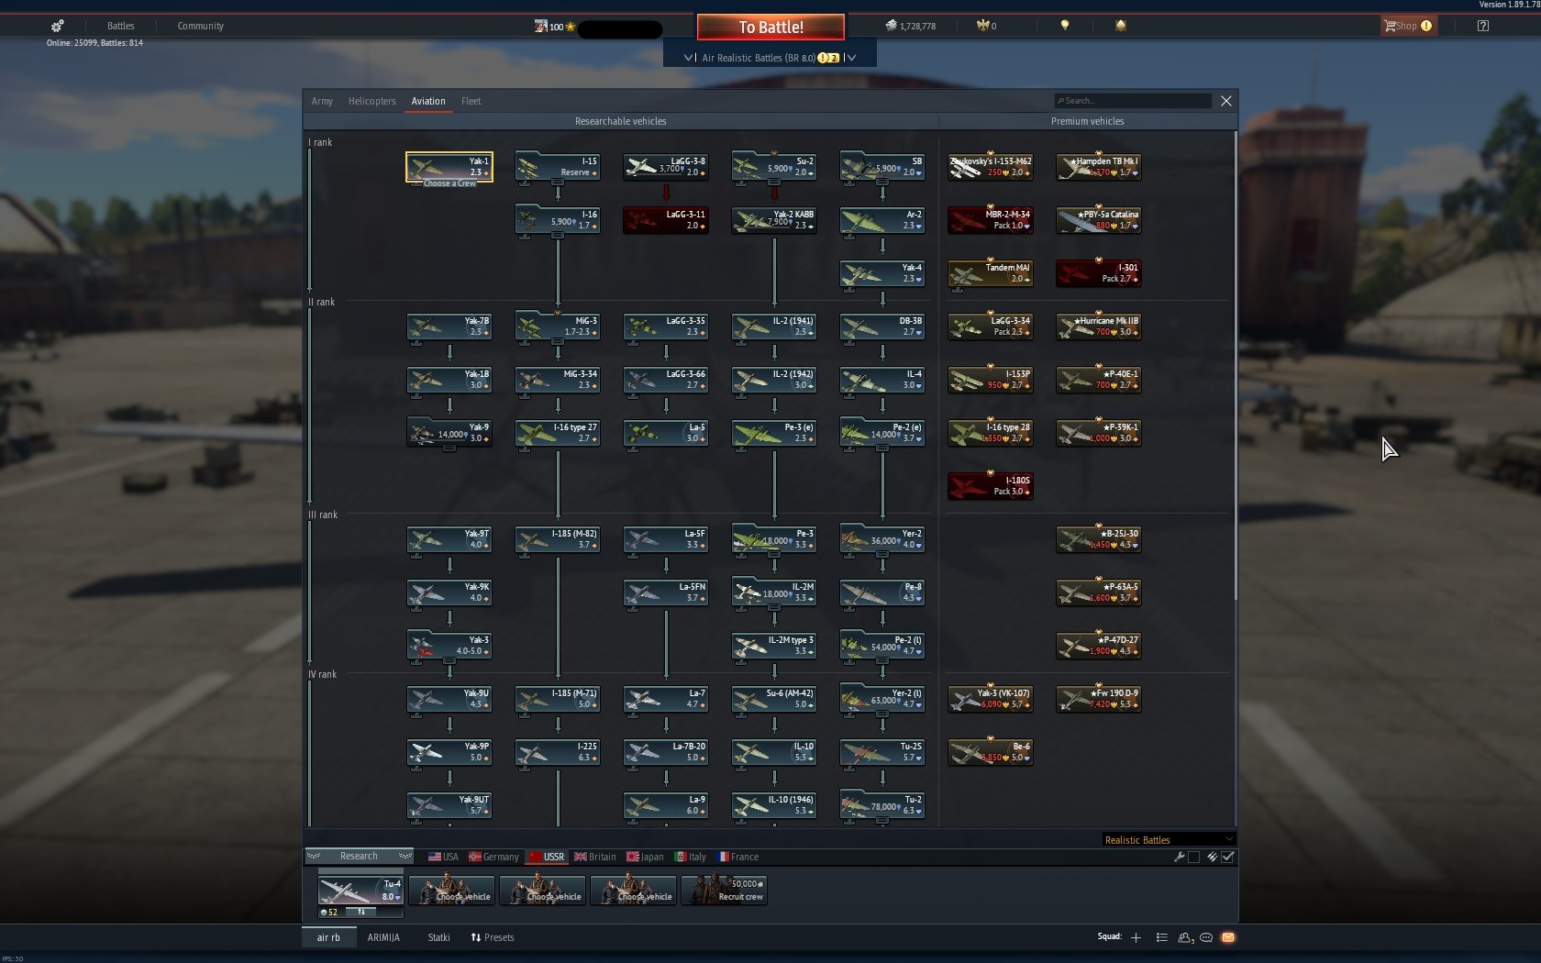Open the settings gear menu

(57, 26)
